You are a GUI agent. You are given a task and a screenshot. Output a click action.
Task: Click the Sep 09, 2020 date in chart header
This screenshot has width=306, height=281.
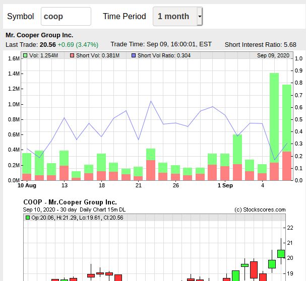tap(273, 55)
